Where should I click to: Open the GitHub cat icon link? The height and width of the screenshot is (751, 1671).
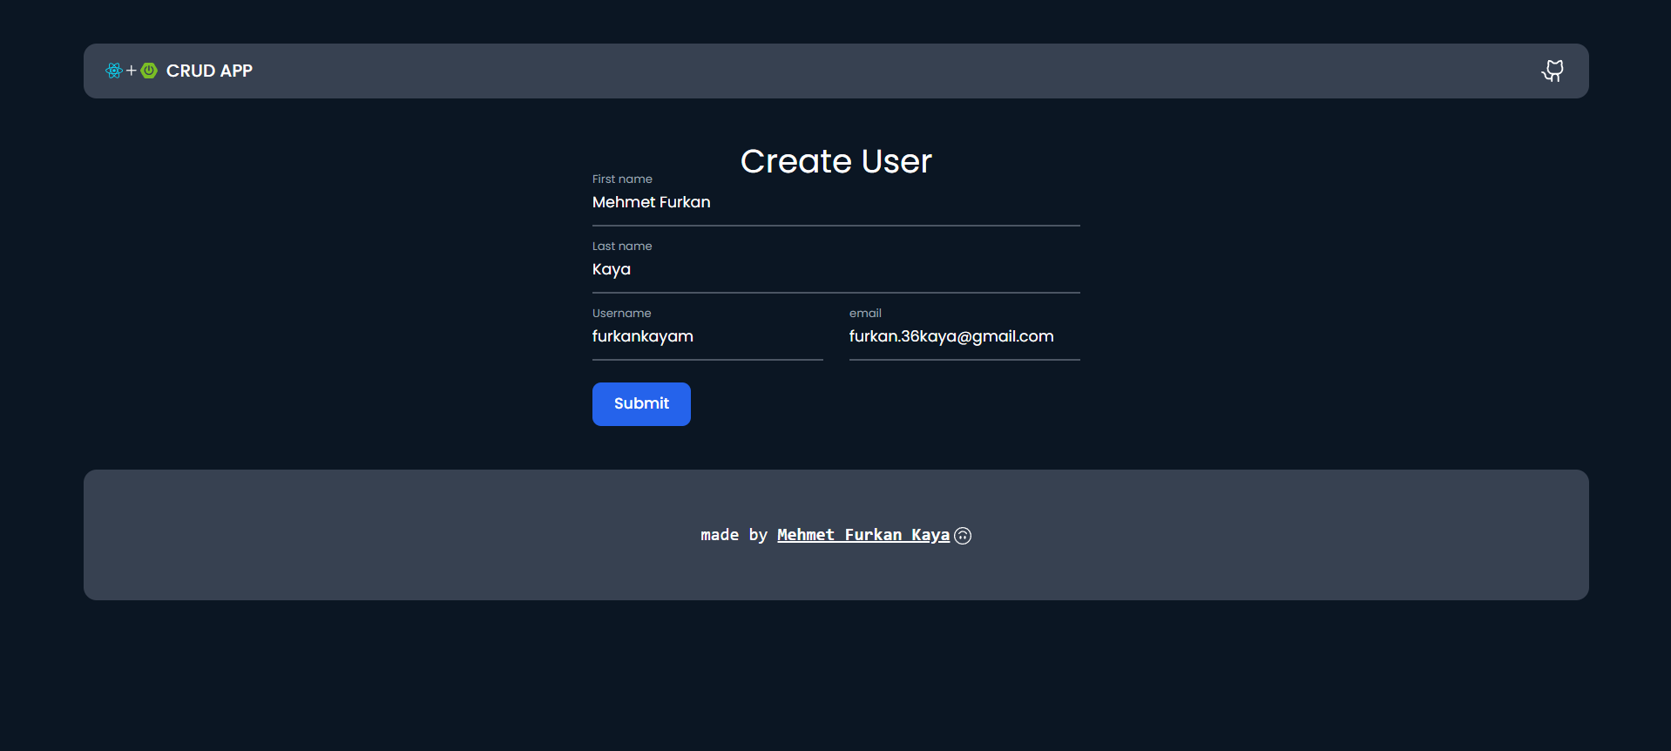coord(1553,71)
